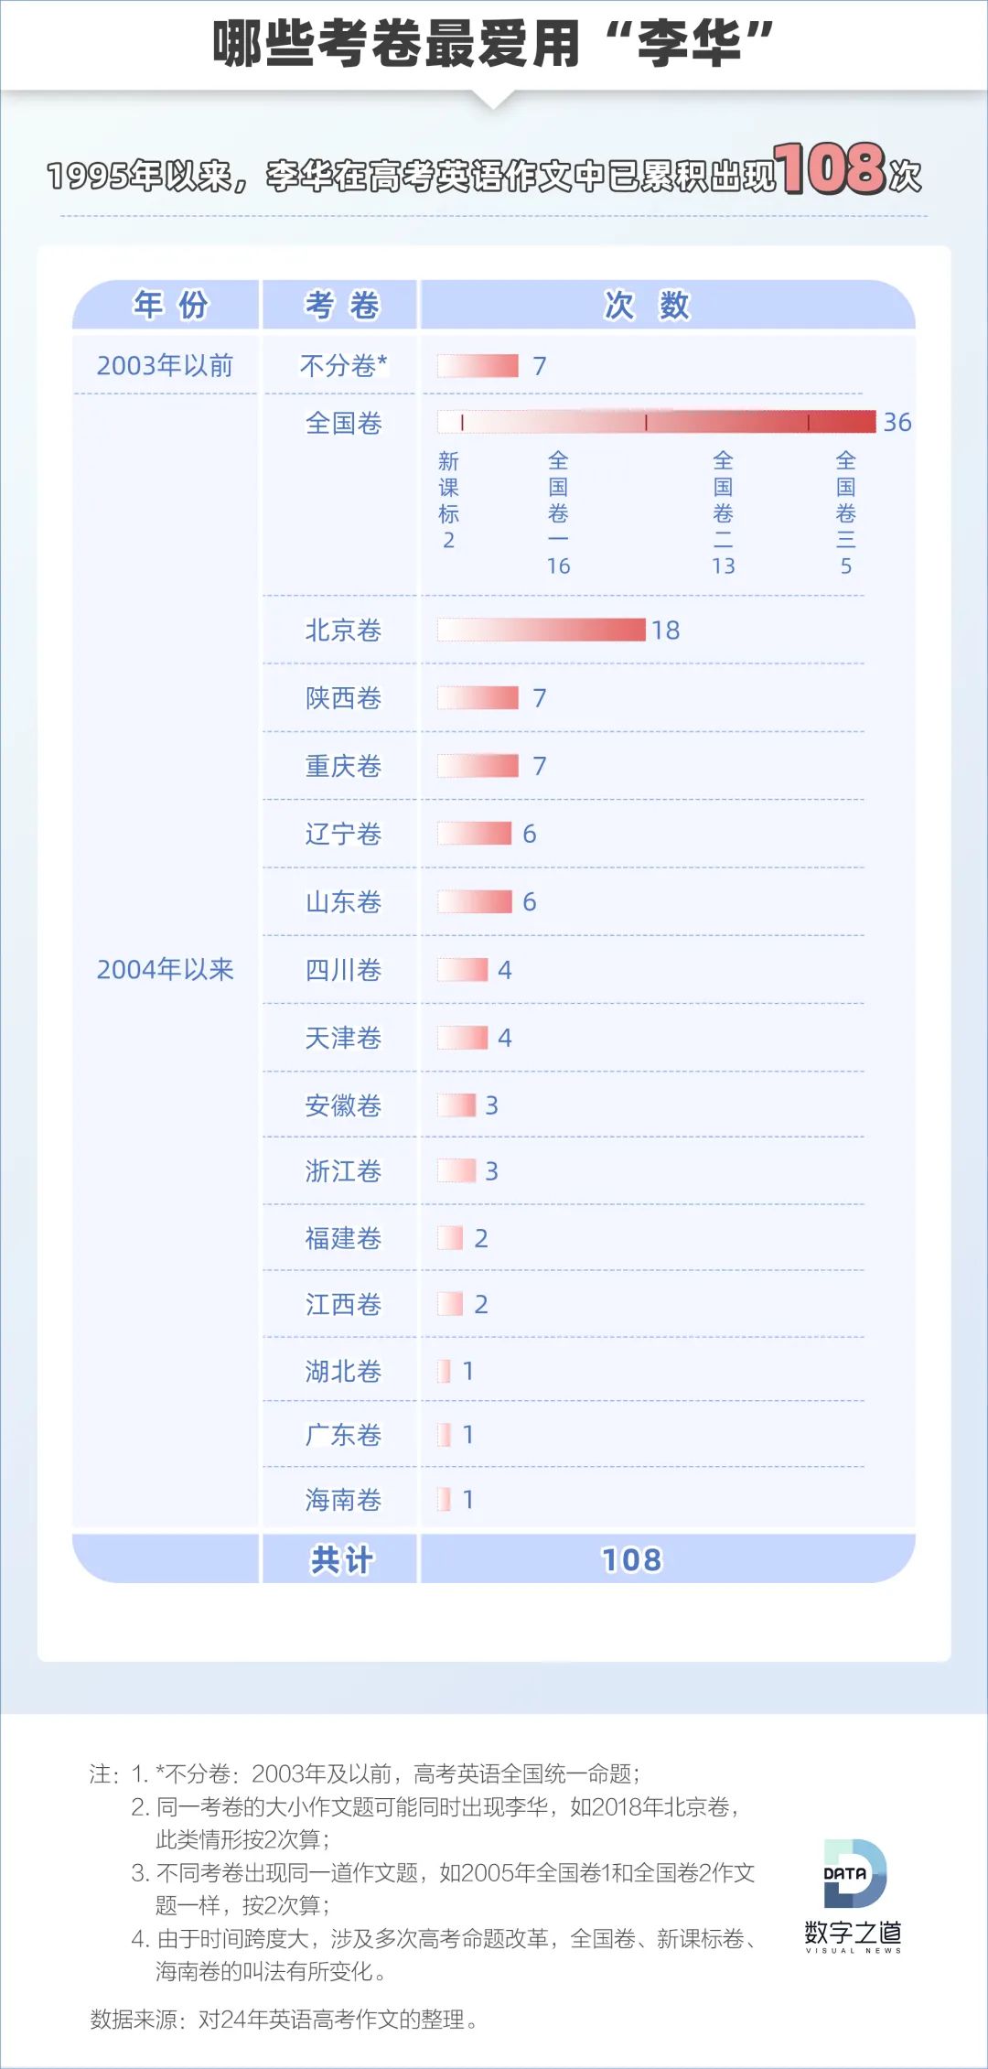This screenshot has width=988, height=2069.
Task: Click the 共计 total label
Action: pos(341,1560)
